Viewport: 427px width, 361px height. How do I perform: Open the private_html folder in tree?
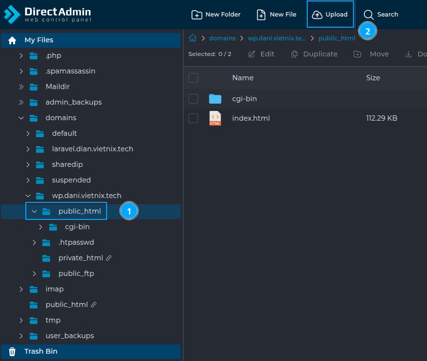coord(80,258)
